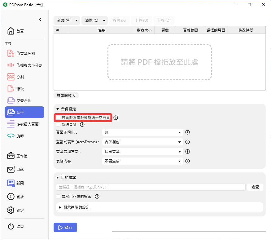271x240 pixels.
Task: Open the 擷取 extract tool icon
Action: 11,89
